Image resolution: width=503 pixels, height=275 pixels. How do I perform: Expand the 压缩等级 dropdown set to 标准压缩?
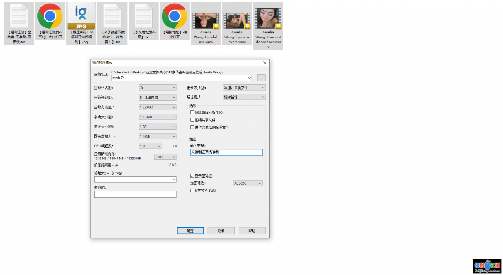coord(158,97)
